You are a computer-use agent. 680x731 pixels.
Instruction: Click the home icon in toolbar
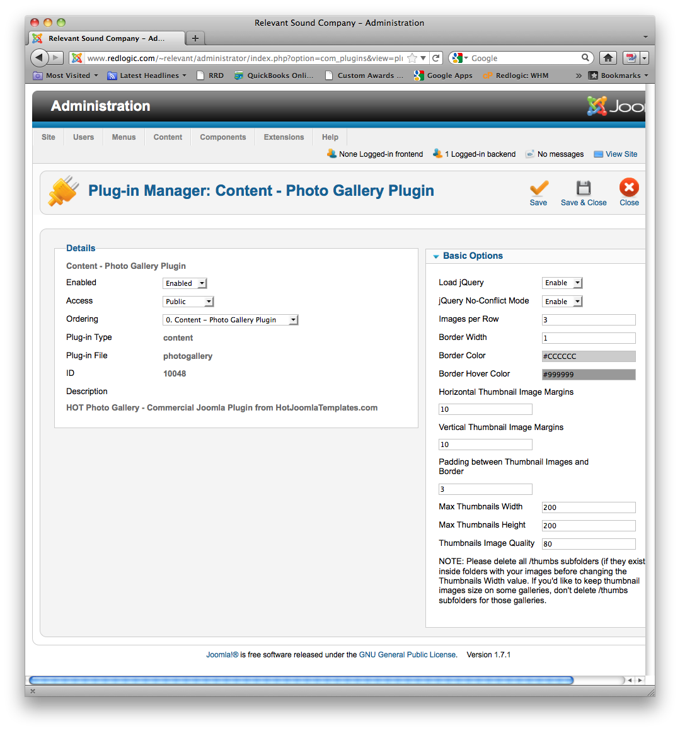pos(608,58)
